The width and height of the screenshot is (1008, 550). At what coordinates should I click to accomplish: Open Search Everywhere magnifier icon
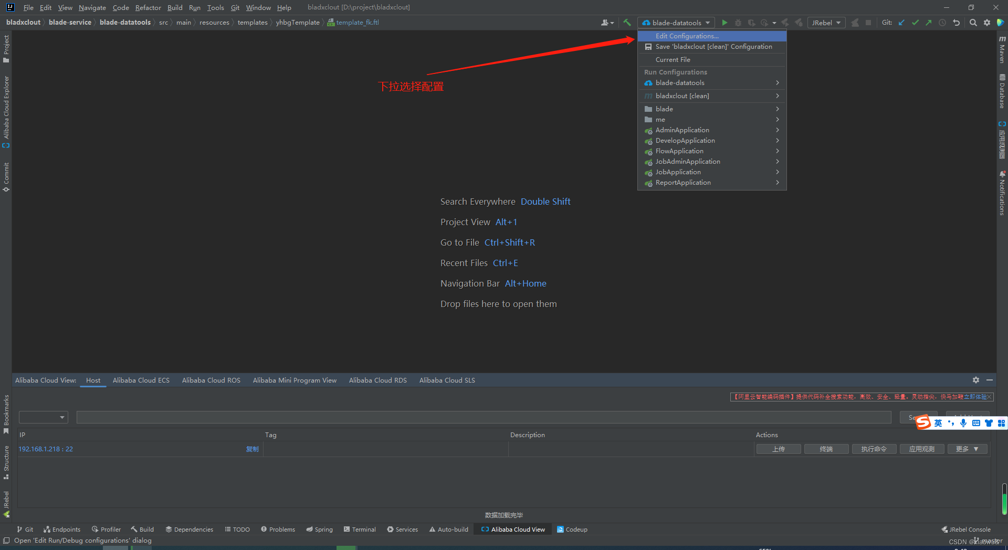(973, 23)
